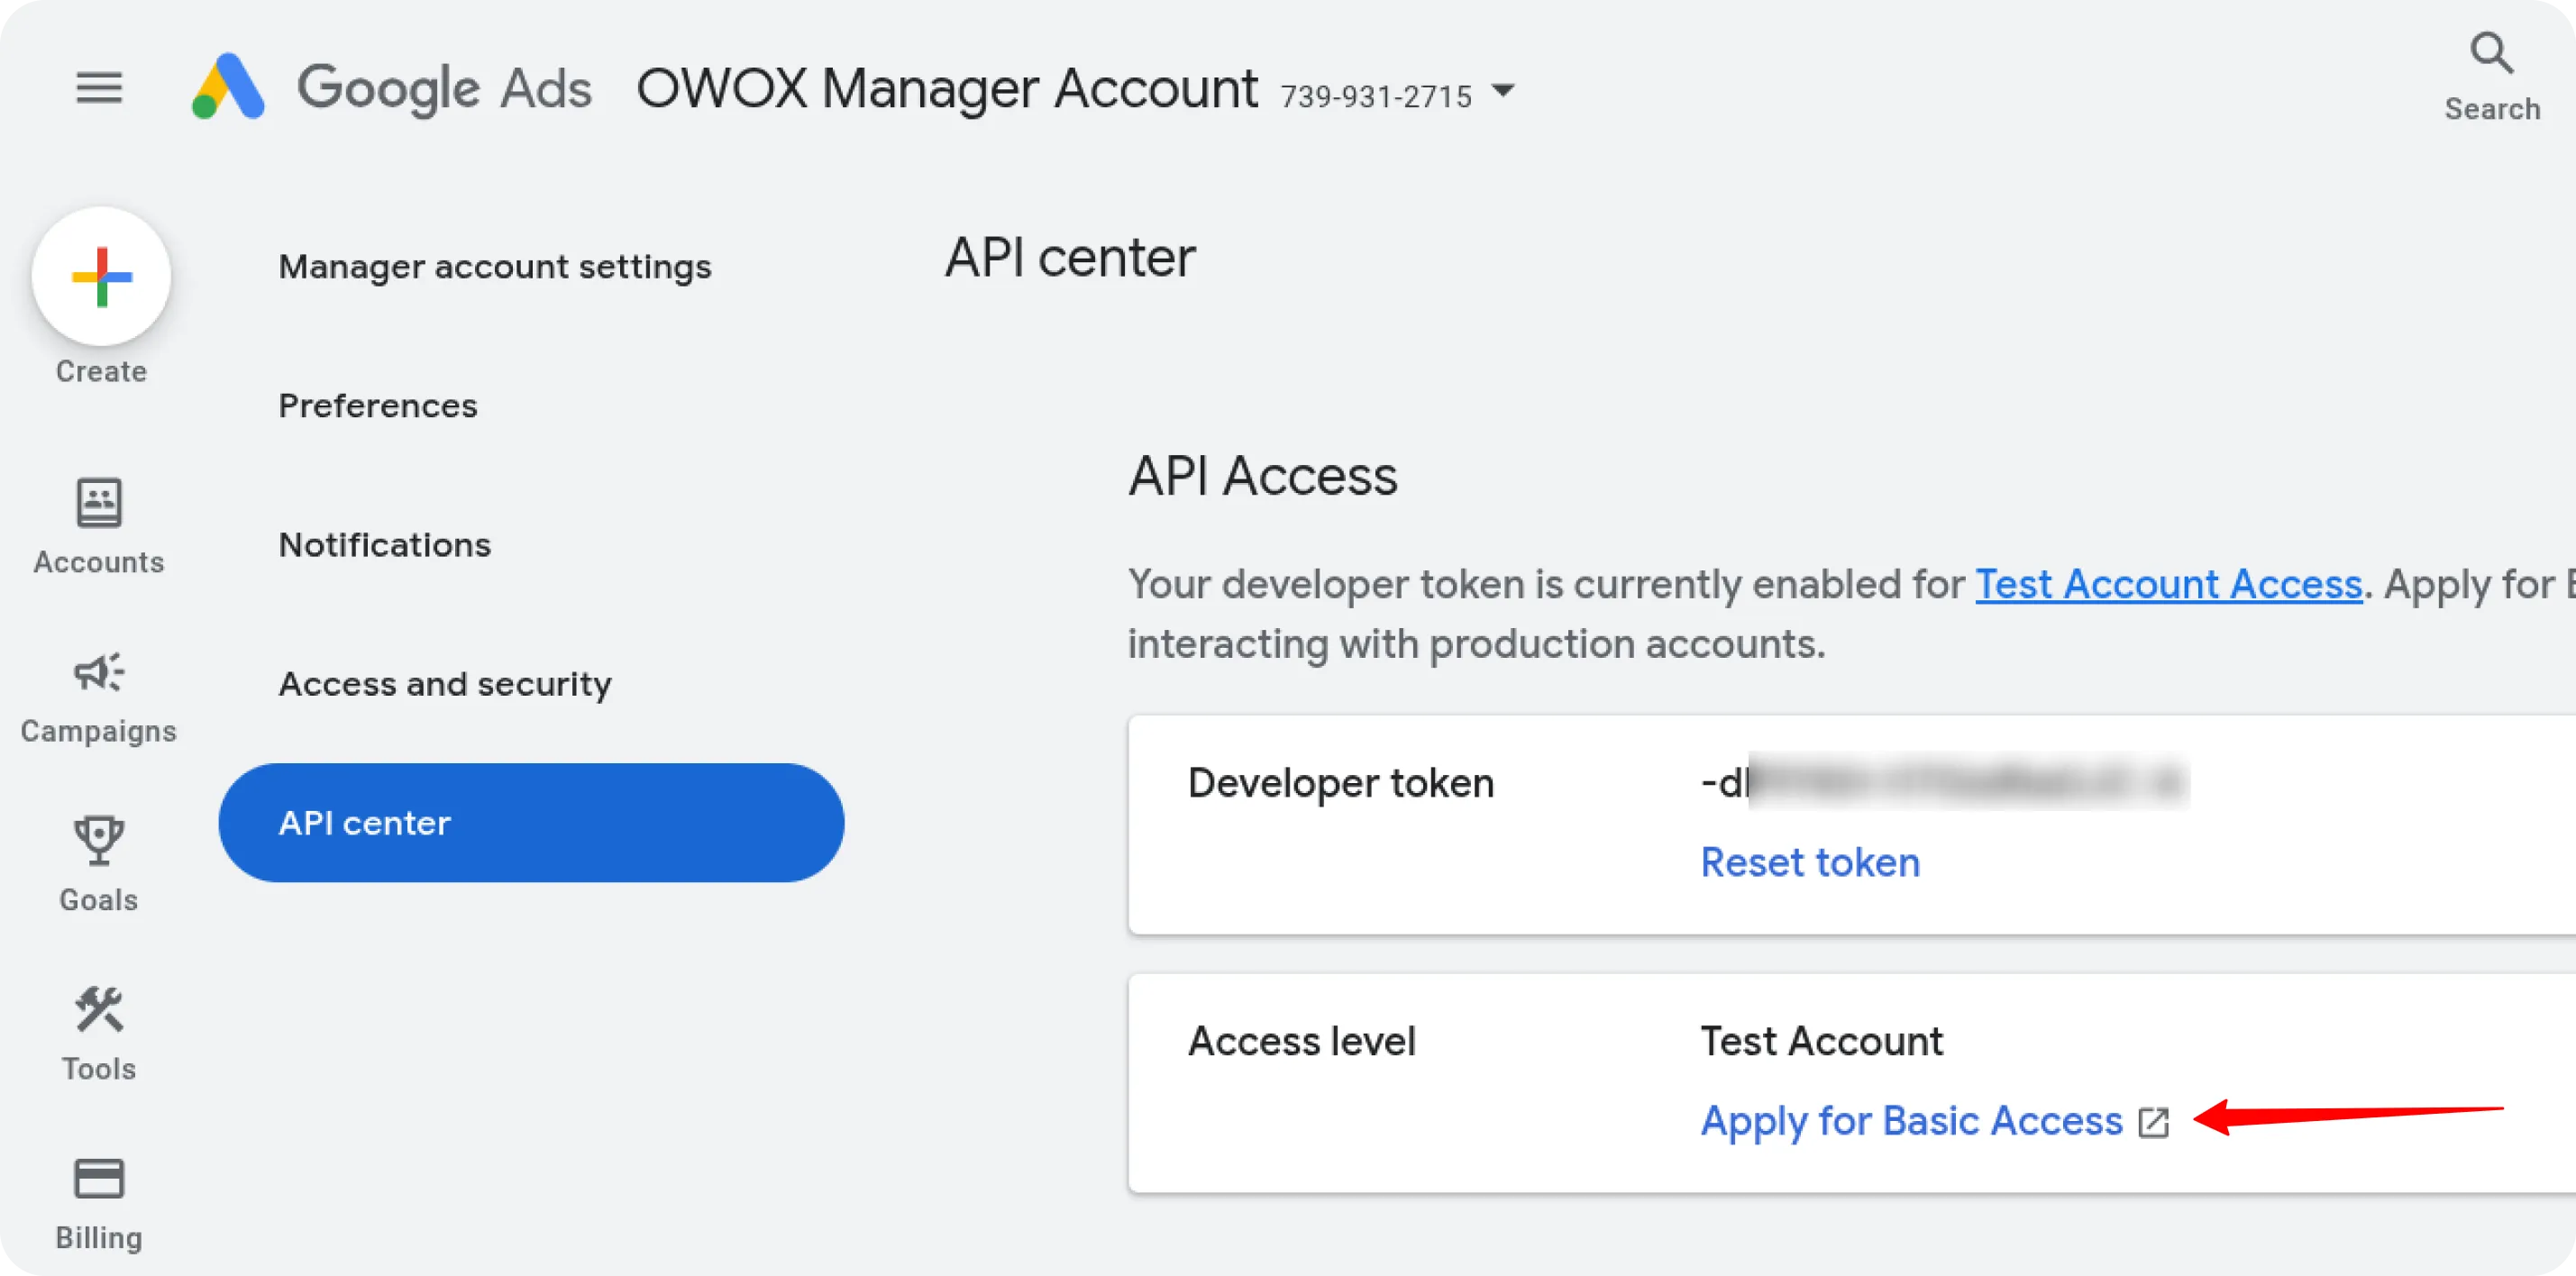
Task: Open the Campaigns section icon
Action: point(98,672)
